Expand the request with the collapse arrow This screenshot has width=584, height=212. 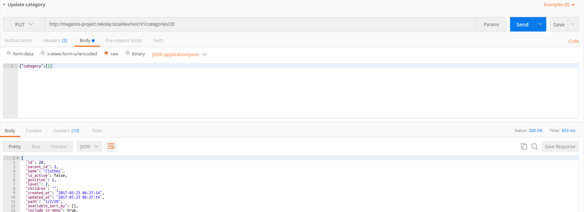(4, 4)
